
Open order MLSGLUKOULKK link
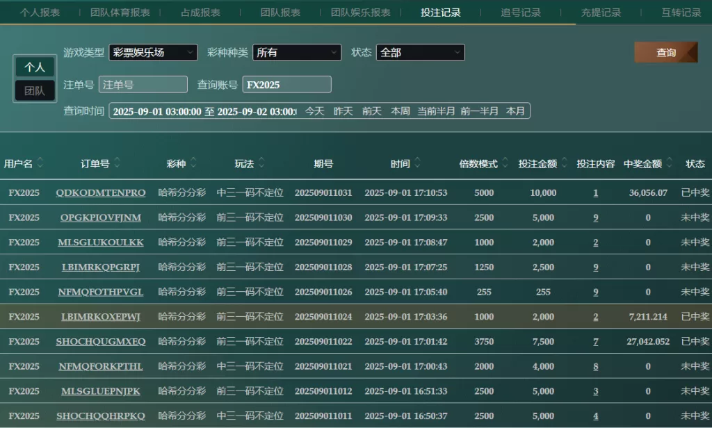(x=101, y=242)
